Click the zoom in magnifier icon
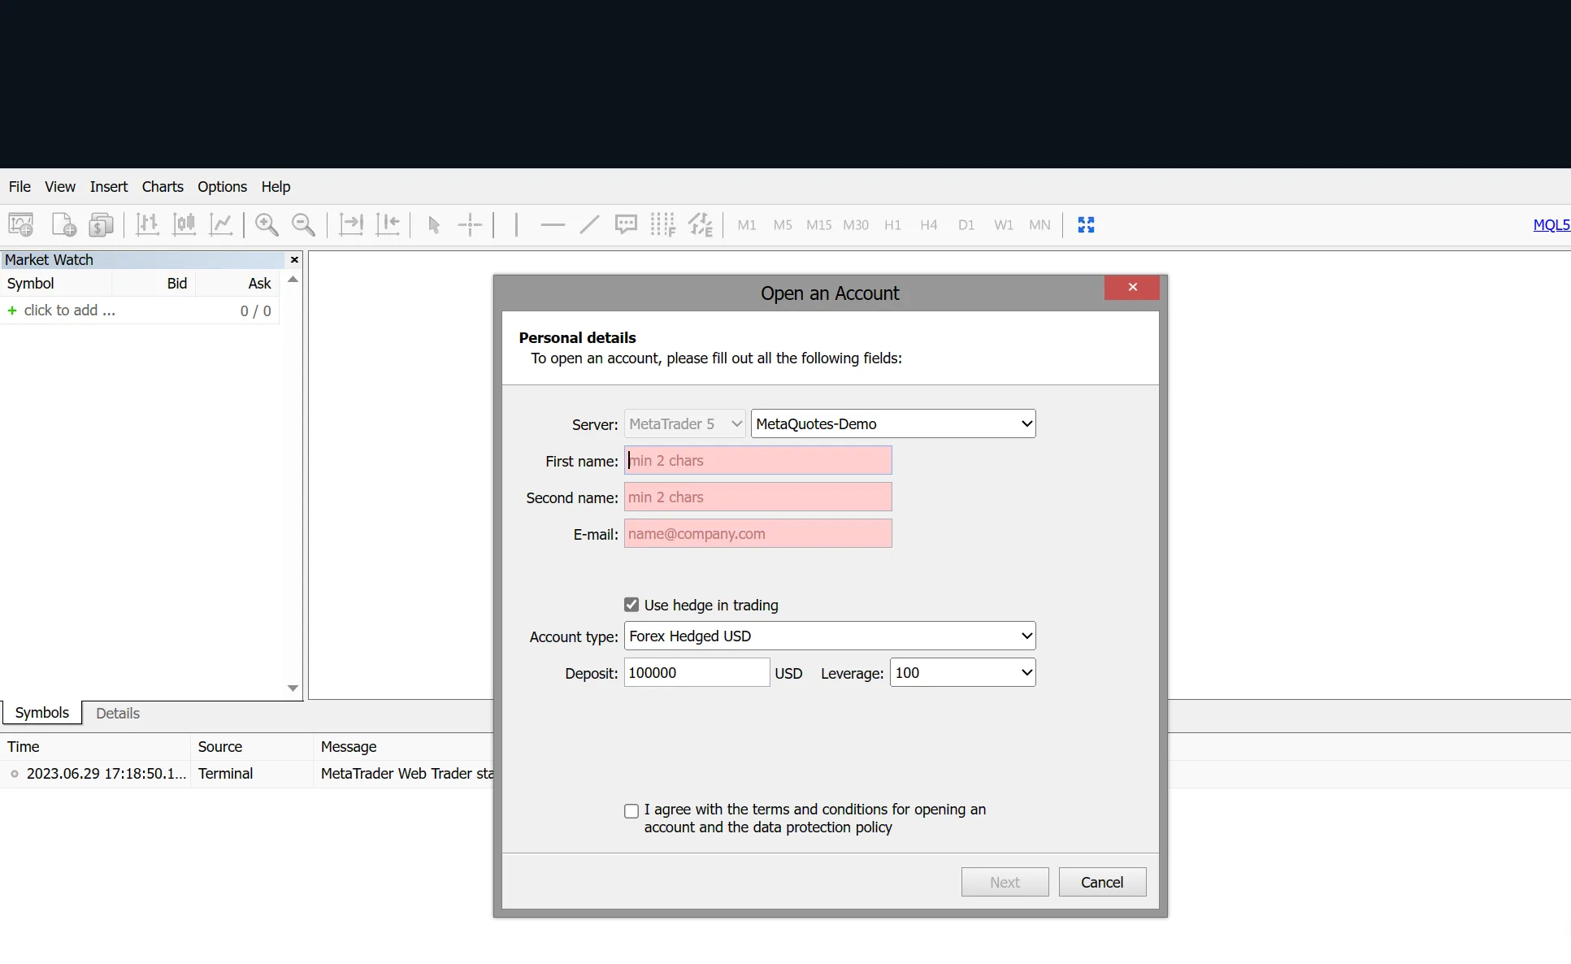The image size is (1571, 964). (267, 224)
